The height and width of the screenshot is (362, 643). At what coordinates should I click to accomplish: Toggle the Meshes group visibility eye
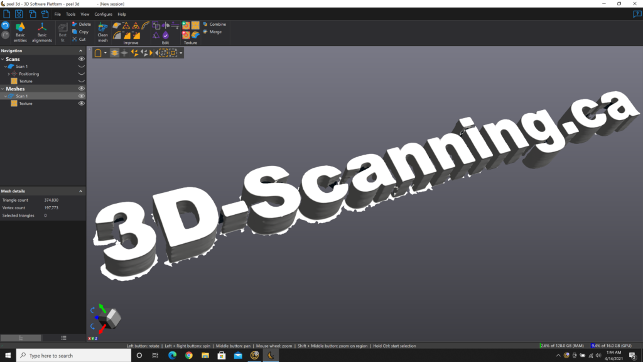(x=80, y=89)
